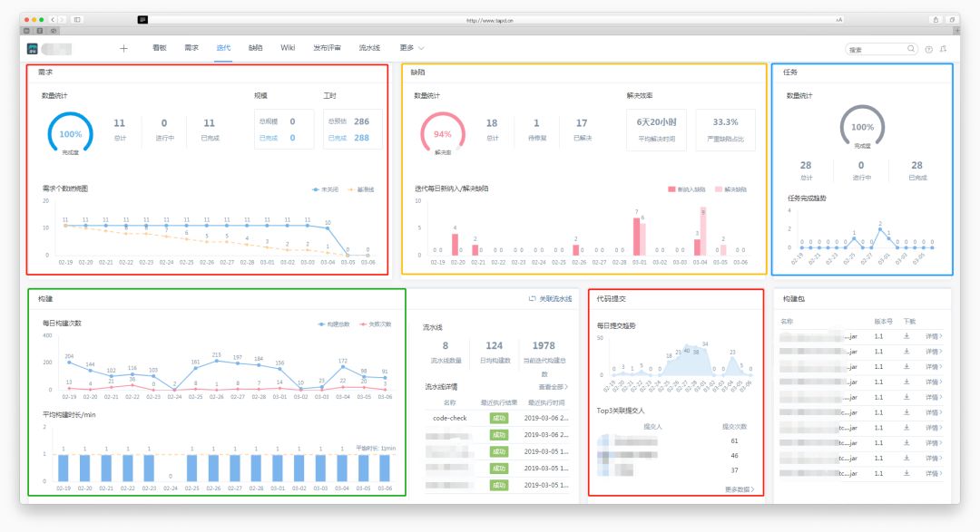
Task: Click the browser back arrow
Action: [x=54, y=20]
